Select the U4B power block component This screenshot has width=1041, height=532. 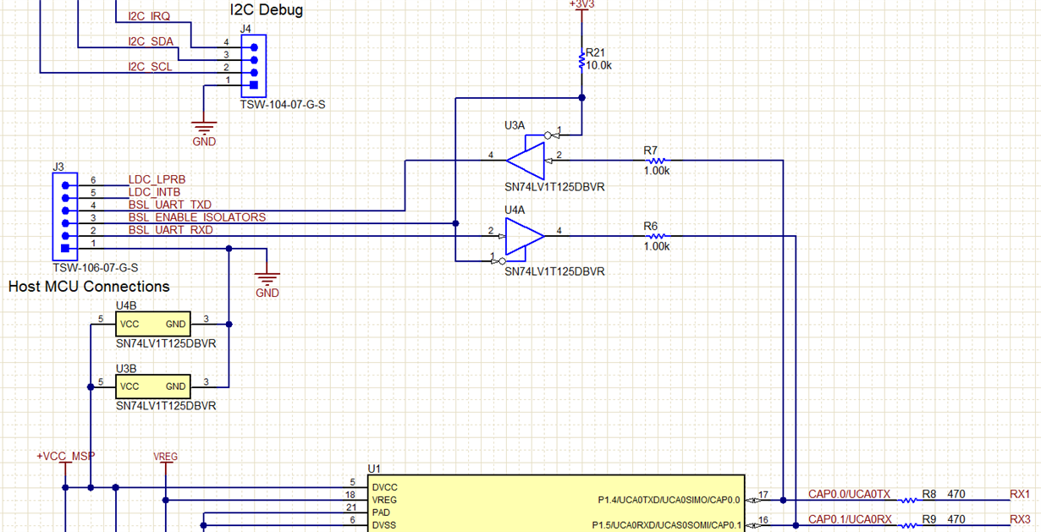(154, 324)
